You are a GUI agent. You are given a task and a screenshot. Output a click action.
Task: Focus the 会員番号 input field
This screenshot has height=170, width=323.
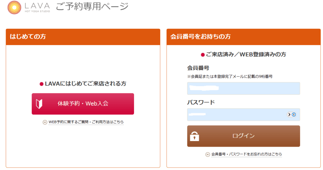click(244, 88)
